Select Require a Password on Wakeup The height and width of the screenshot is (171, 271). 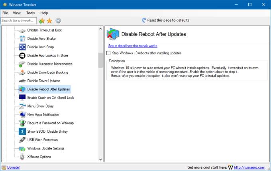pos(51,123)
